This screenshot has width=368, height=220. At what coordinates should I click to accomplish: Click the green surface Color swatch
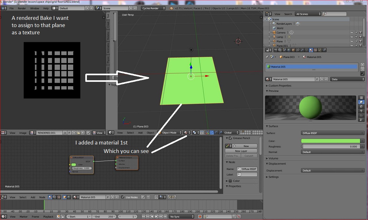[330, 141]
